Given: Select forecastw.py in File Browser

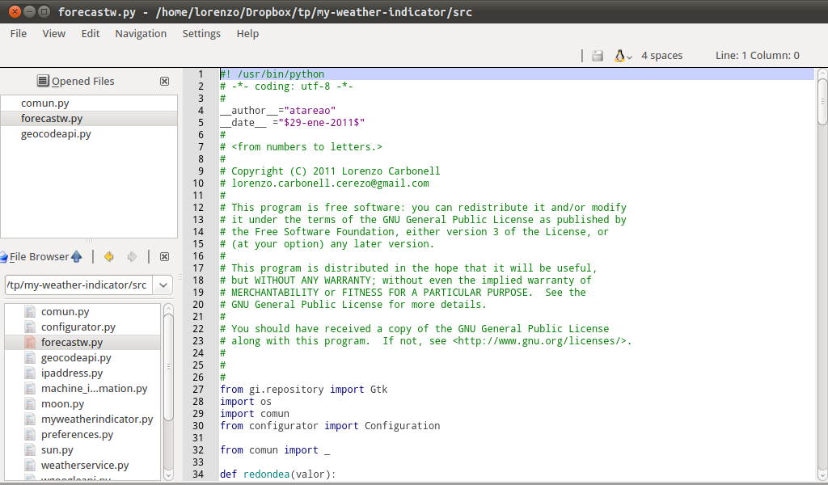Looking at the screenshot, I should point(82,343).
